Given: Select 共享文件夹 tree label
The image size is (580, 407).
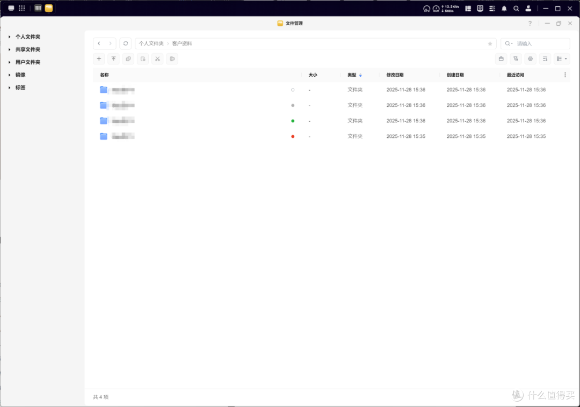Looking at the screenshot, I should tap(28, 49).
